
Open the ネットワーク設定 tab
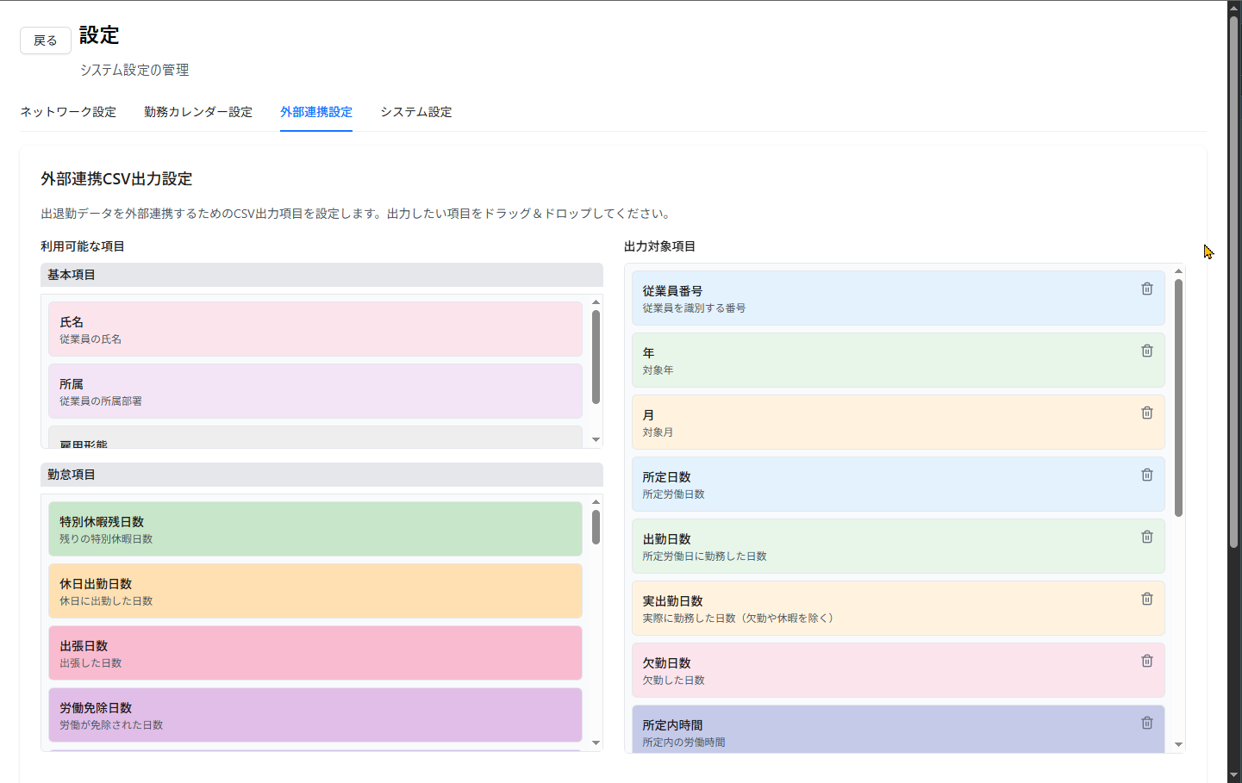pos(68,112)
